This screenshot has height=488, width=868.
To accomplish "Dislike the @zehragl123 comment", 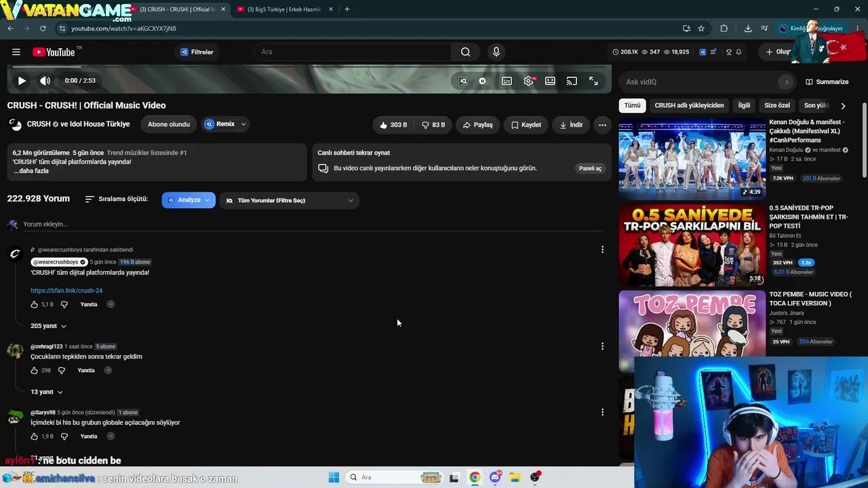I will pyautogui.click(x=62, y=371).
